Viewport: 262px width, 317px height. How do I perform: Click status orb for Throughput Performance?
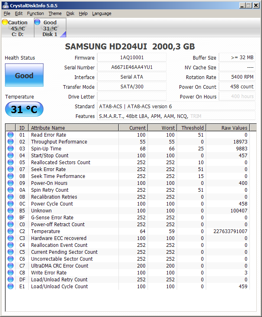coord(11,141)
